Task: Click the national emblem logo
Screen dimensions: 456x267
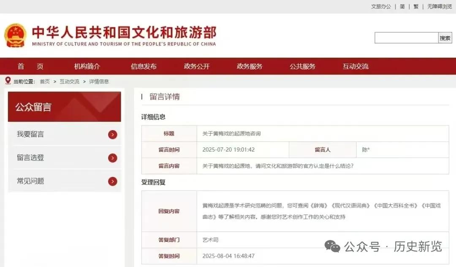Action: click(15, 35)
